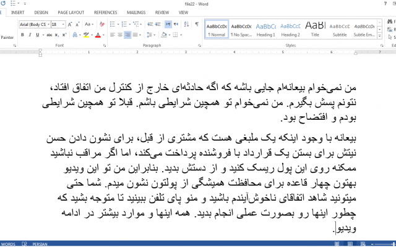Expand underline style options arrow
Viewport: 396px width, 247px height.
tap(43, 35)
